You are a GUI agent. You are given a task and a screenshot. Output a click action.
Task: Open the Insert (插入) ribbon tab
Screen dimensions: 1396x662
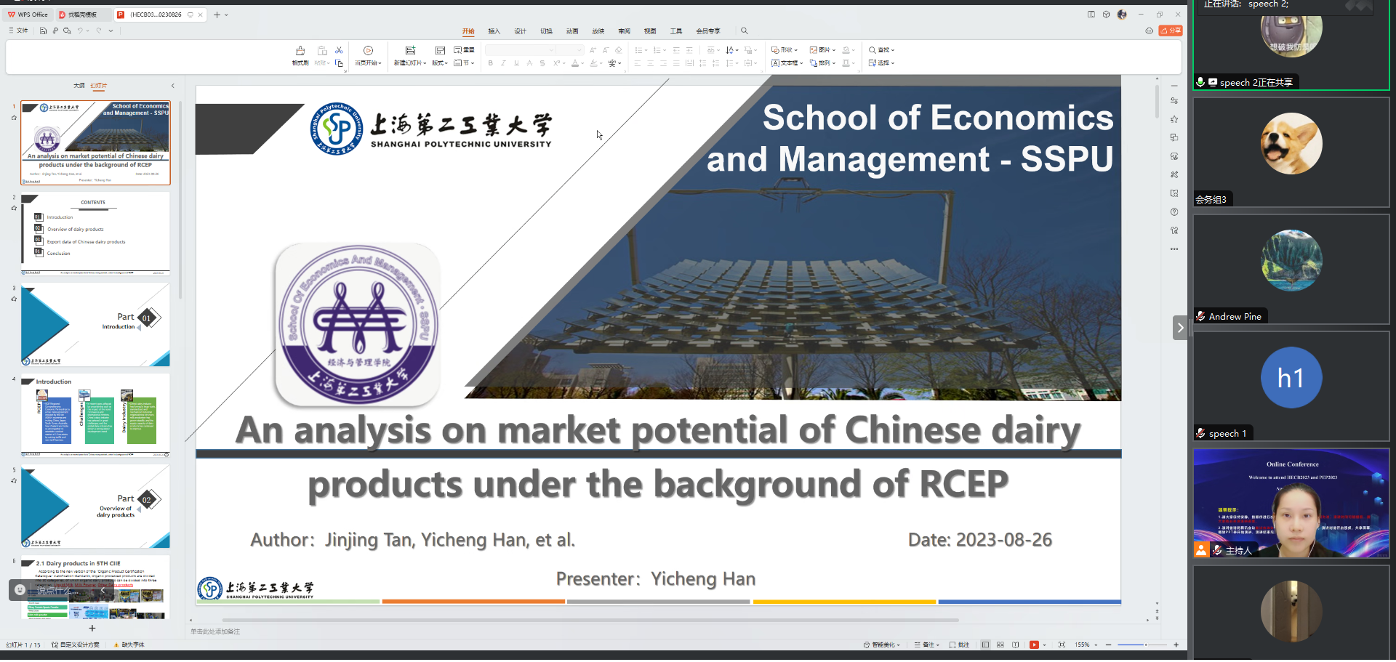pyautogui.click(x=494, y=31)
